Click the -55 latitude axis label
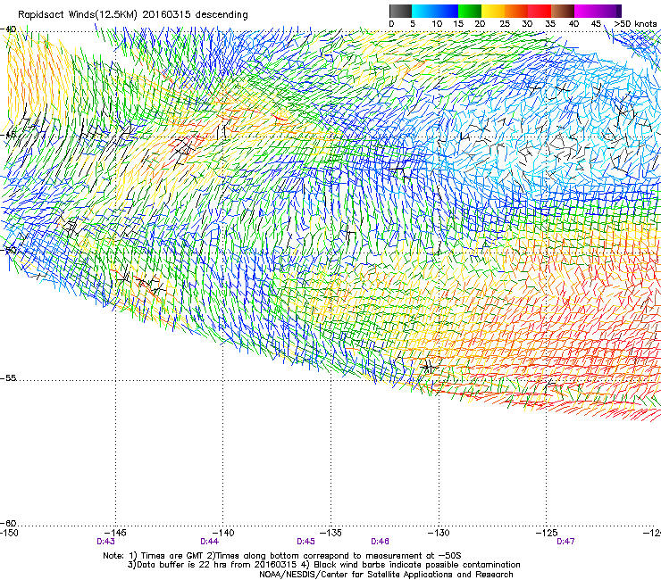Viewport: 661px width, 580px height. (8, 377)
